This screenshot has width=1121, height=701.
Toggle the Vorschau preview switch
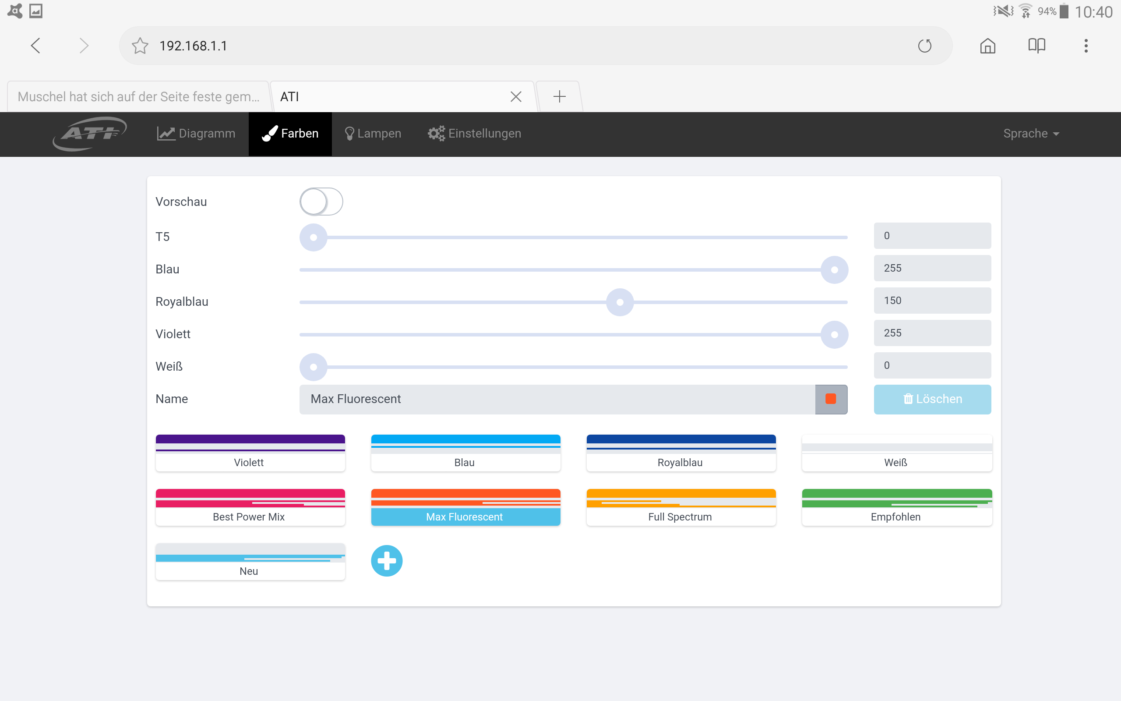[x=321, y=202]
